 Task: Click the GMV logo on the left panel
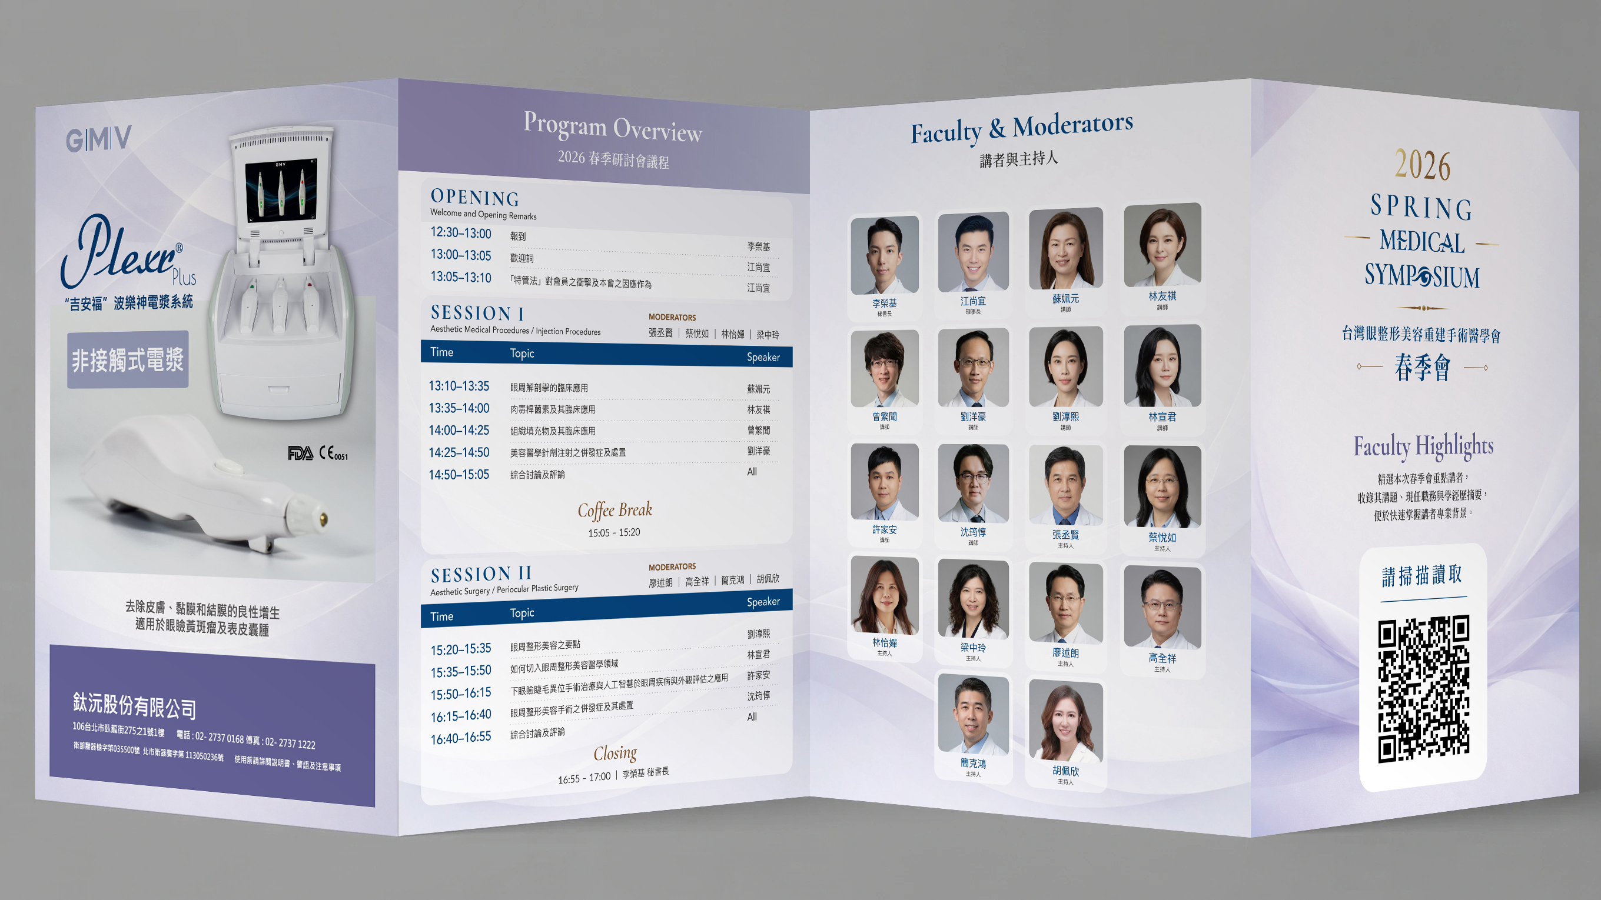[99, 139]
